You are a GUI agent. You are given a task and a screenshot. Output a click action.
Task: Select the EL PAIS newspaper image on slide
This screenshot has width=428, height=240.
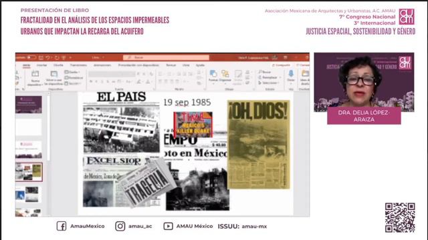pyautogui.click(x=121, y=123)
